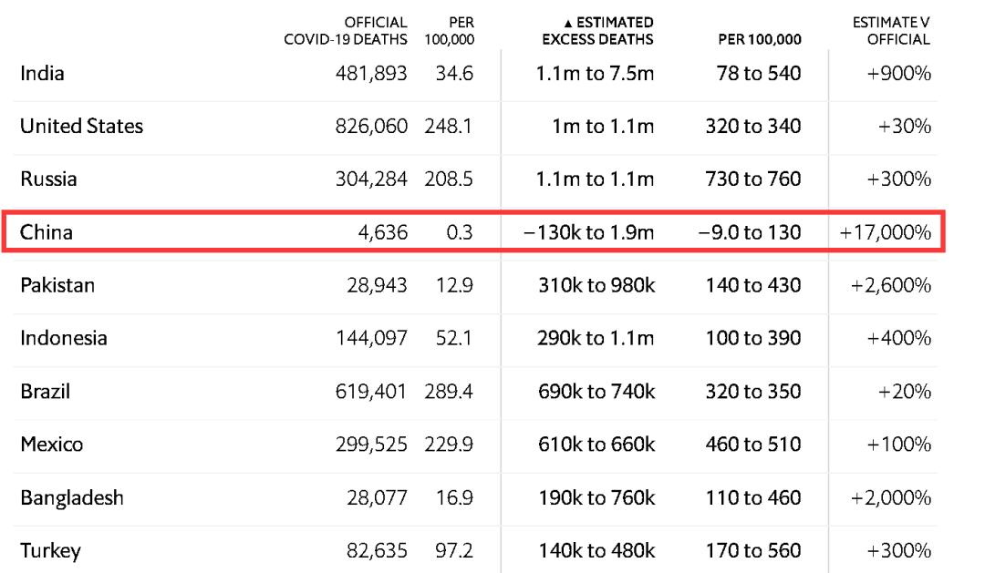
Task: Click Brazil's 289.4 per 100,000 figure
Action: 449,392
